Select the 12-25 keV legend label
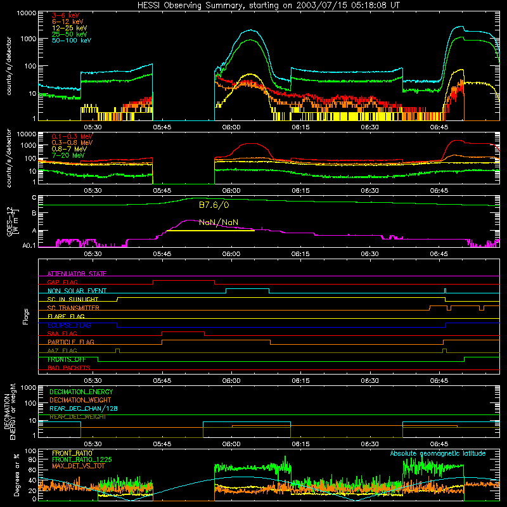Screen dimensions: 507x507 tap(69, 28)
